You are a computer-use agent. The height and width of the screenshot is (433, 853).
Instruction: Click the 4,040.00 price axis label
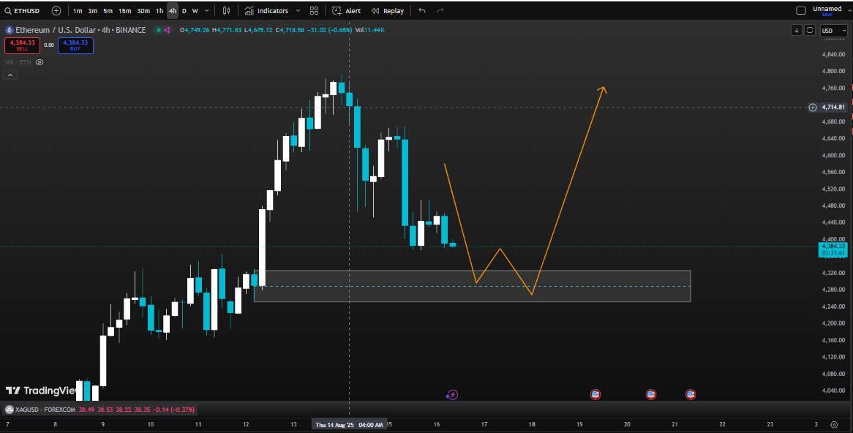pos(833,391)
